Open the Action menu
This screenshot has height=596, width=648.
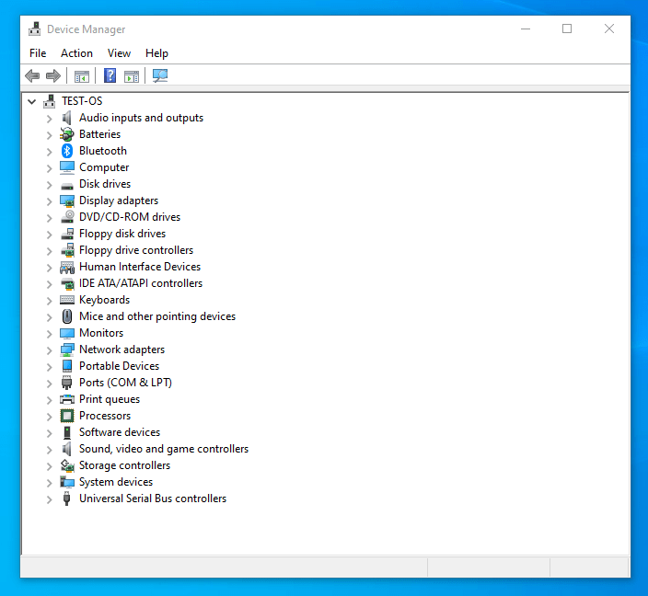tap(76, 53)
